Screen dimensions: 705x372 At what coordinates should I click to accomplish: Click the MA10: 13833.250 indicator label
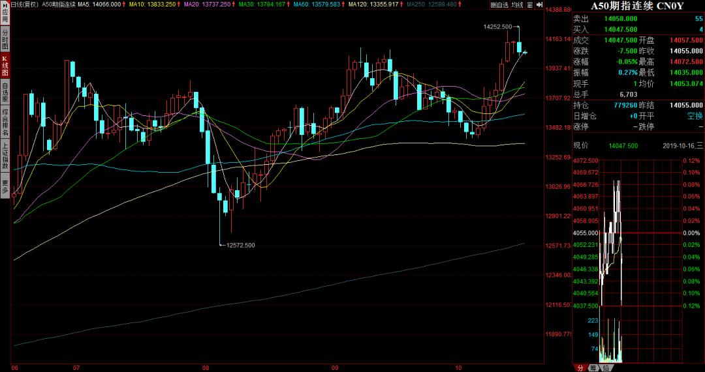[151, 5]
